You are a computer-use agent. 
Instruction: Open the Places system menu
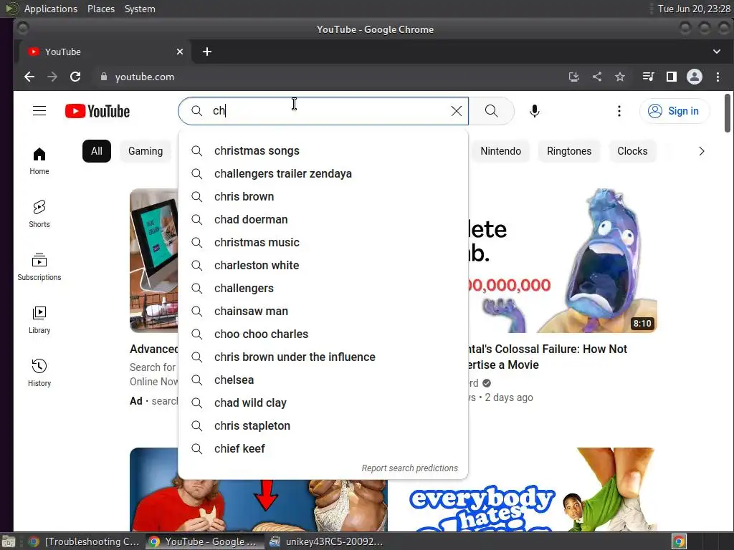click(x=100, y=9)
